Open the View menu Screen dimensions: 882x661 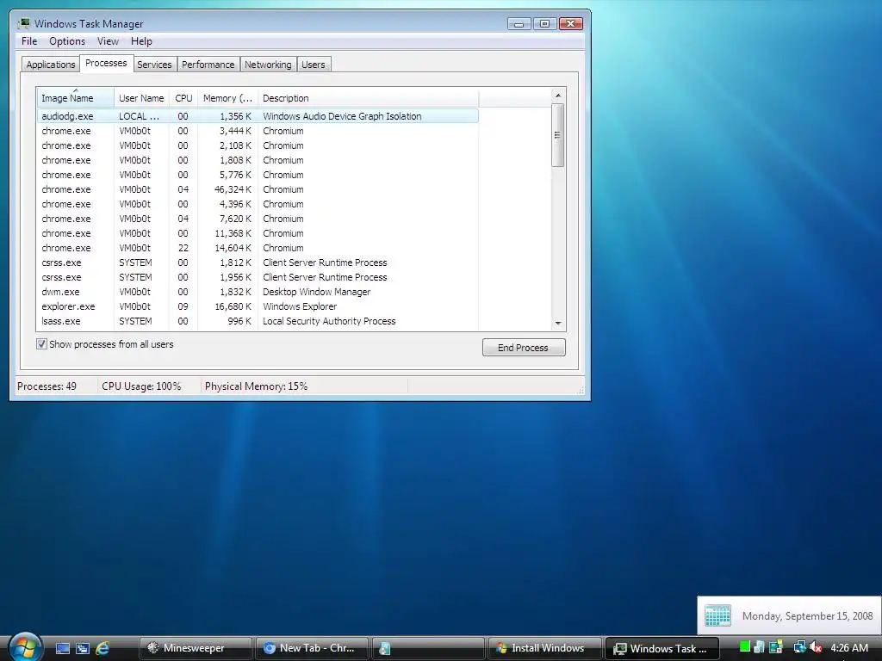pyautogui.click(x=108, y=41)
